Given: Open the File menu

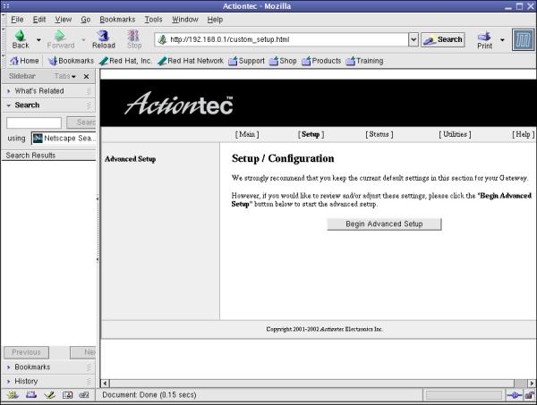Looking at the screenshot, I should tap(17, 20).
